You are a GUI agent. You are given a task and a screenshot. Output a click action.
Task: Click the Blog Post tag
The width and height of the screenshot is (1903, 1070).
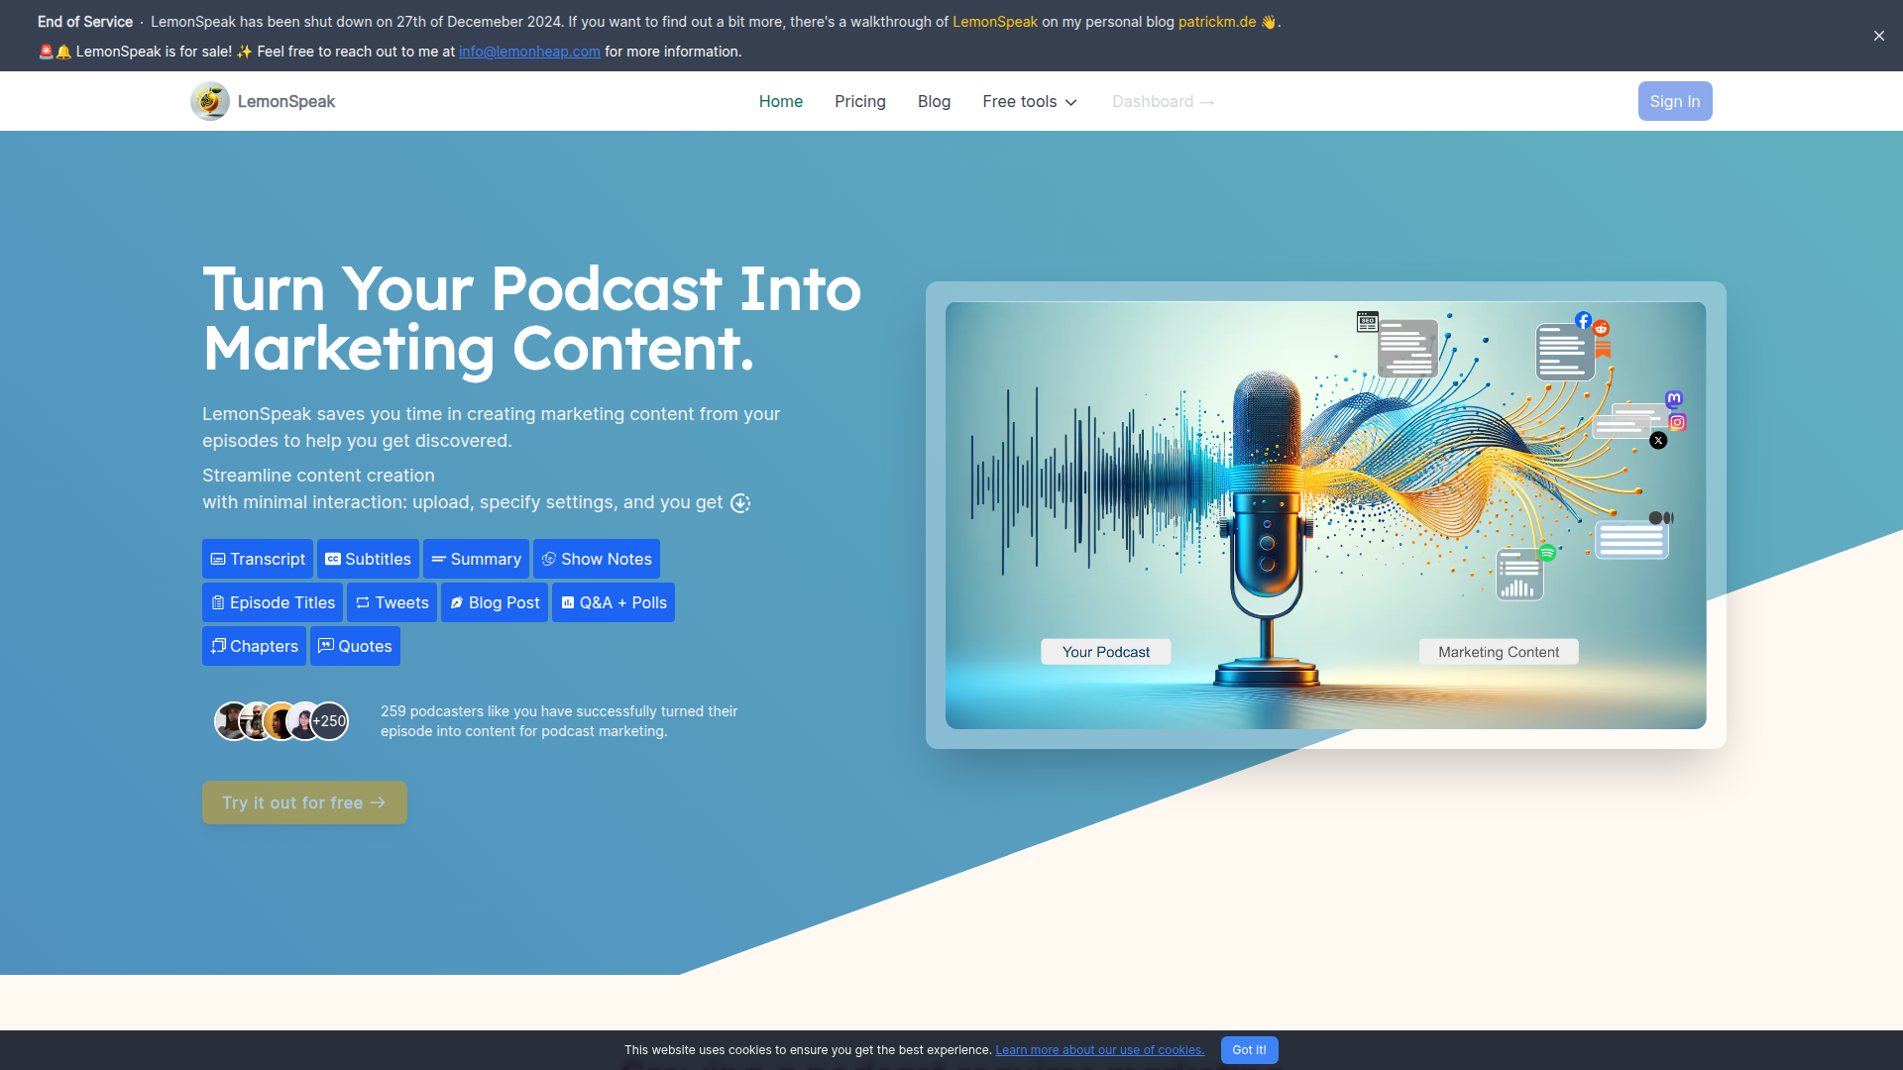(x=494, y=602)
